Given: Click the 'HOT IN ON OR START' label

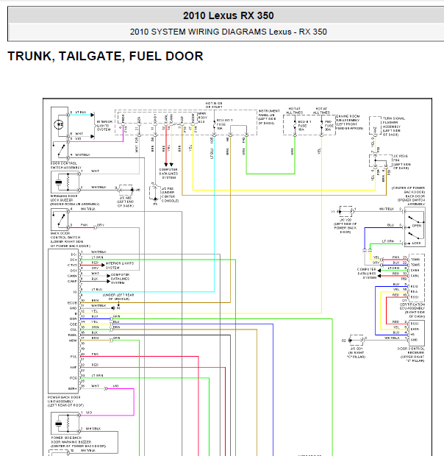Looking at the screenshot, I should tap(214, 105).
